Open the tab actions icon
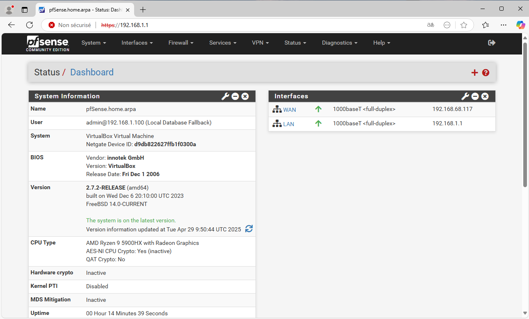This screenshot has width=529, height=319. pyautogui.click(x=25, y=9)
